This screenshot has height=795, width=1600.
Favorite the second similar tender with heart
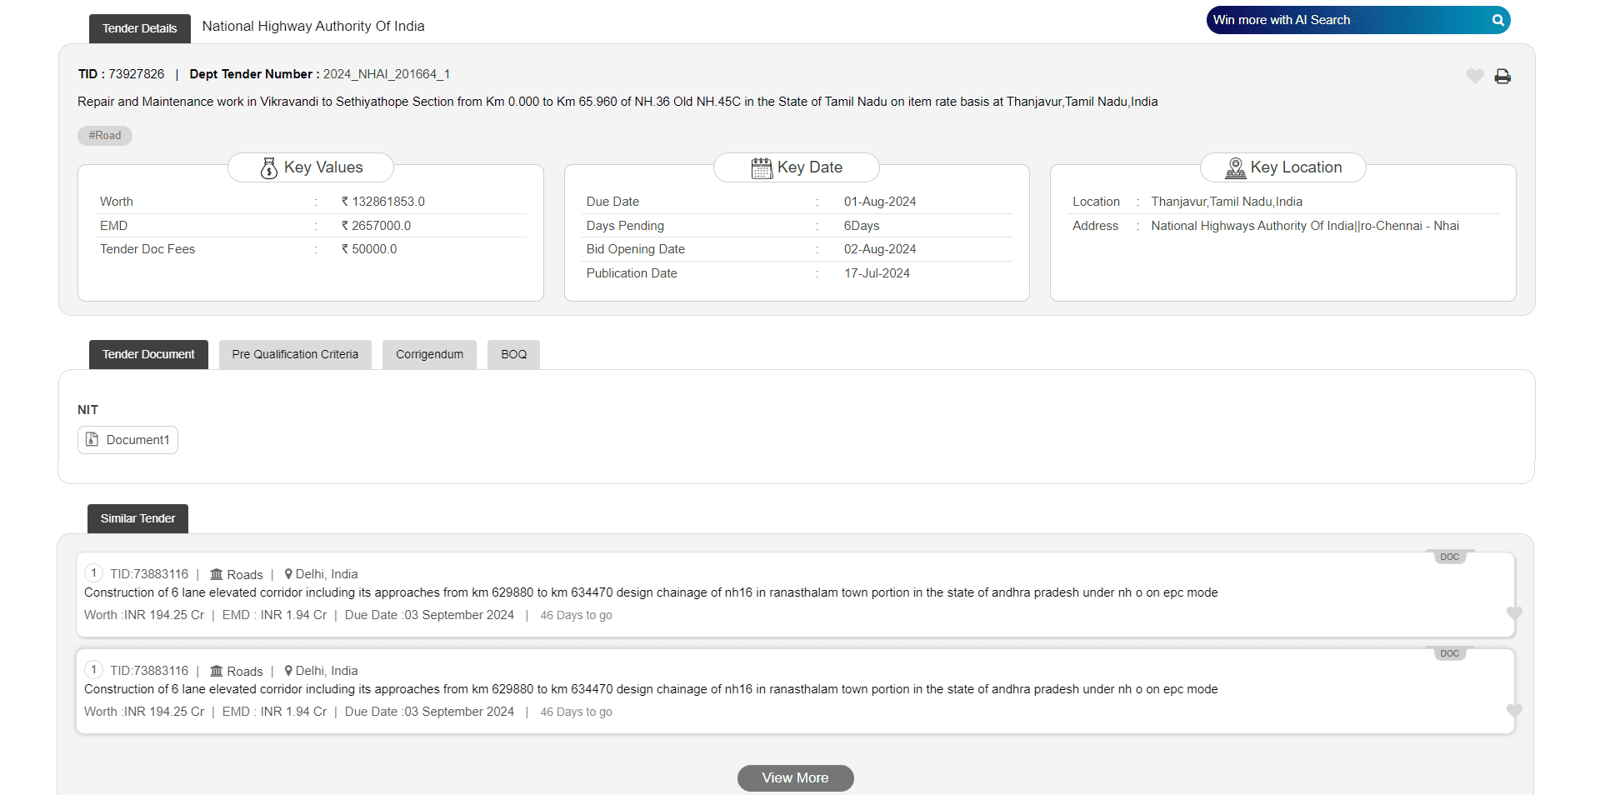click(x=1514, y=711)
